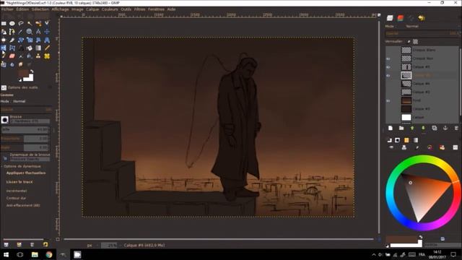The image size is (462, 260).
Task: Duplicate the selected layer
Action: (435, 129)
